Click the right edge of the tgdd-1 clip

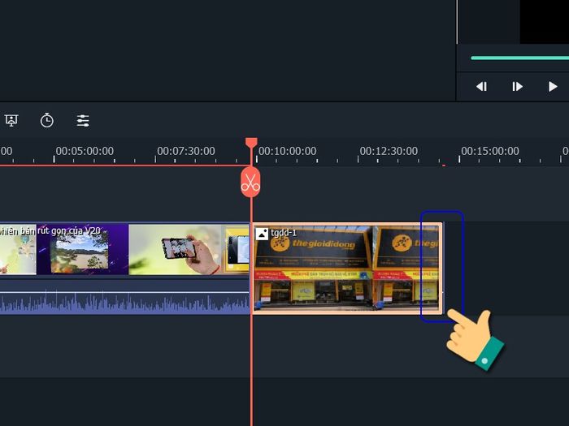click(441, 268)
